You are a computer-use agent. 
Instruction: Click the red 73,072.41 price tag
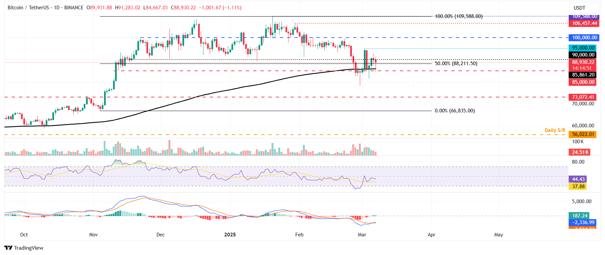tap(582, 97)
